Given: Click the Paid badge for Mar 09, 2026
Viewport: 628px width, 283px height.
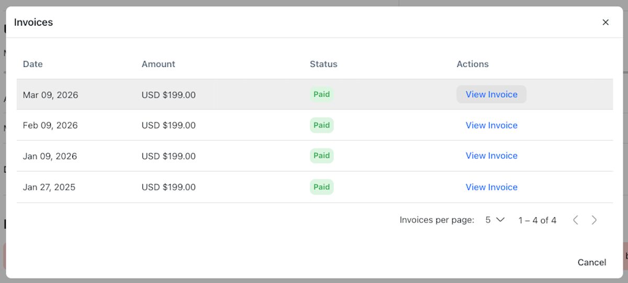Looking at the screenshot, I should pos(321,95).
